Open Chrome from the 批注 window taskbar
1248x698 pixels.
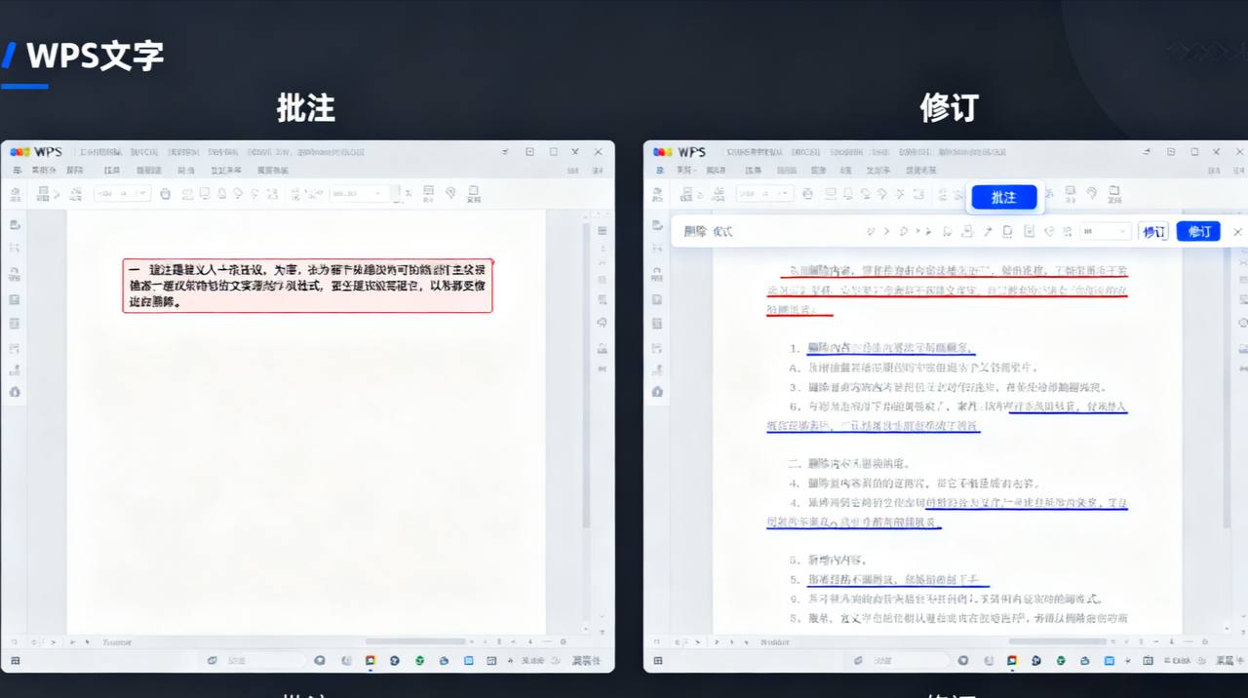tap(370, 660)
